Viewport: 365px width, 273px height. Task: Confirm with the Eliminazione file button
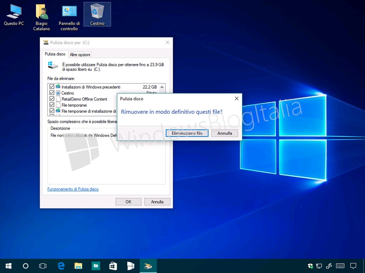coord(187,133)
